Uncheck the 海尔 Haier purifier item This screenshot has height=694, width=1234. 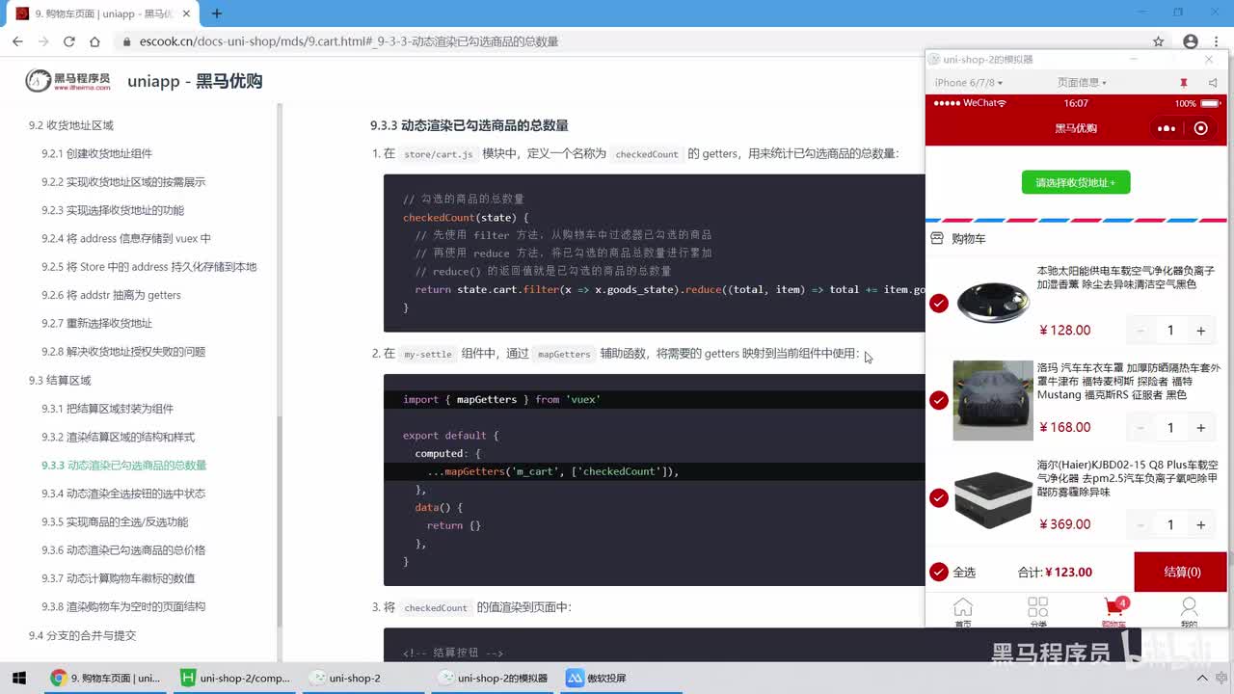939,497
